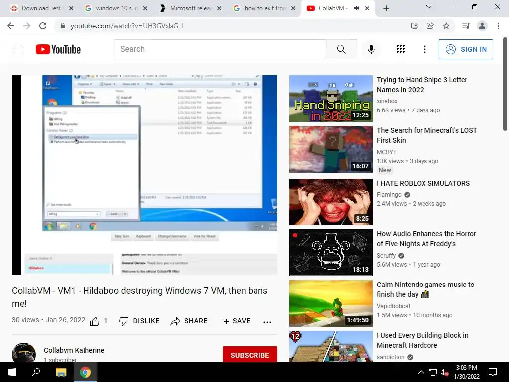
Task: Click the search magnifier button
Action: [341, 49]
